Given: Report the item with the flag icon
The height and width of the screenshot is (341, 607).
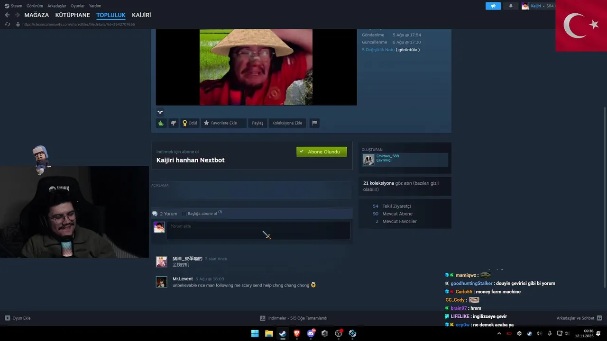Looking at the screenshot, I should 314,123.
